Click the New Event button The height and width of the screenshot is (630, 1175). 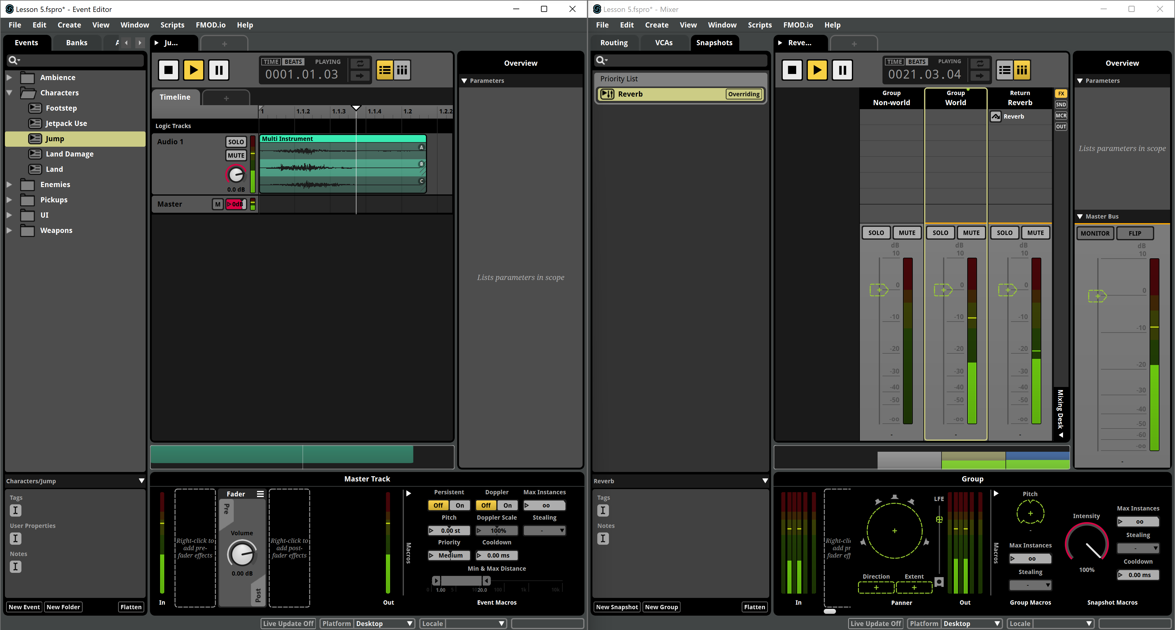click(x=24, y=607)
